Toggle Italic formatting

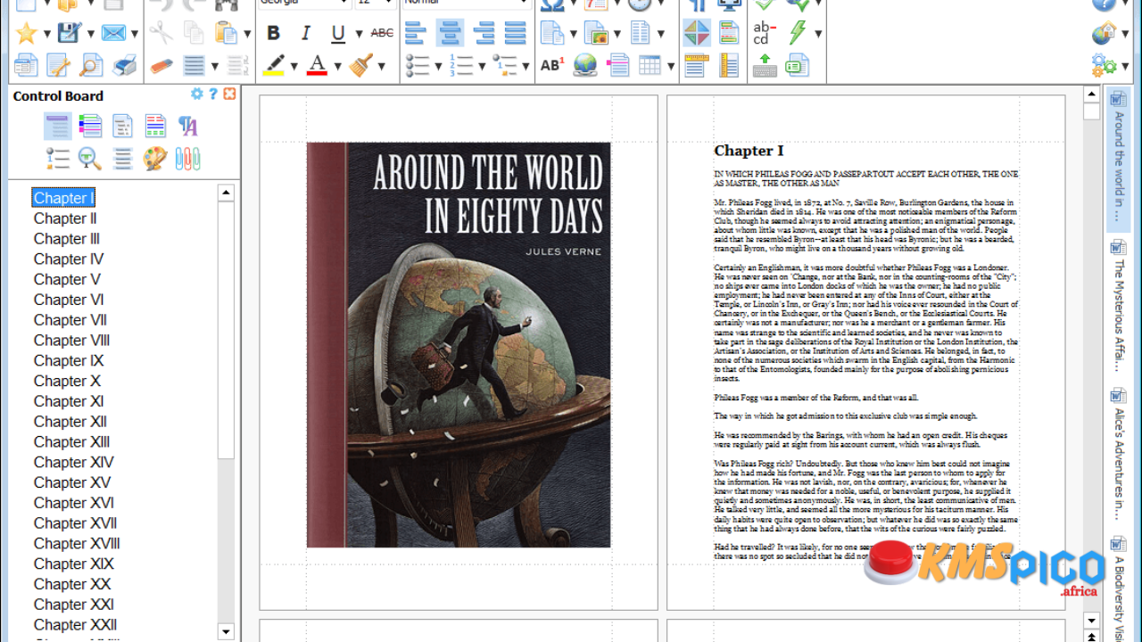pos(305,33)
